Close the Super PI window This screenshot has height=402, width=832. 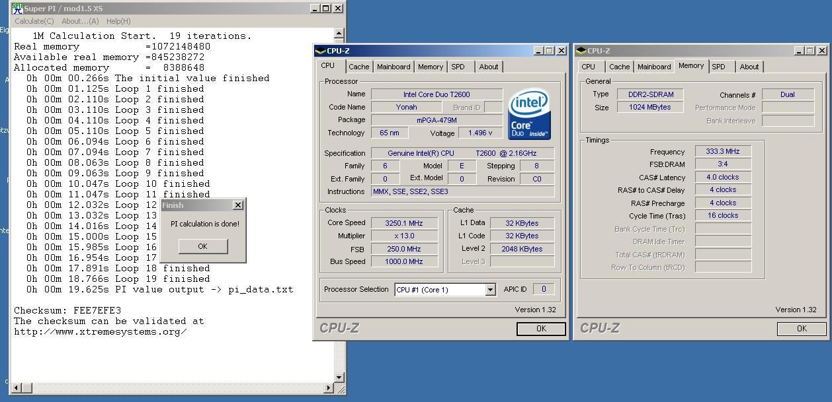338,9
